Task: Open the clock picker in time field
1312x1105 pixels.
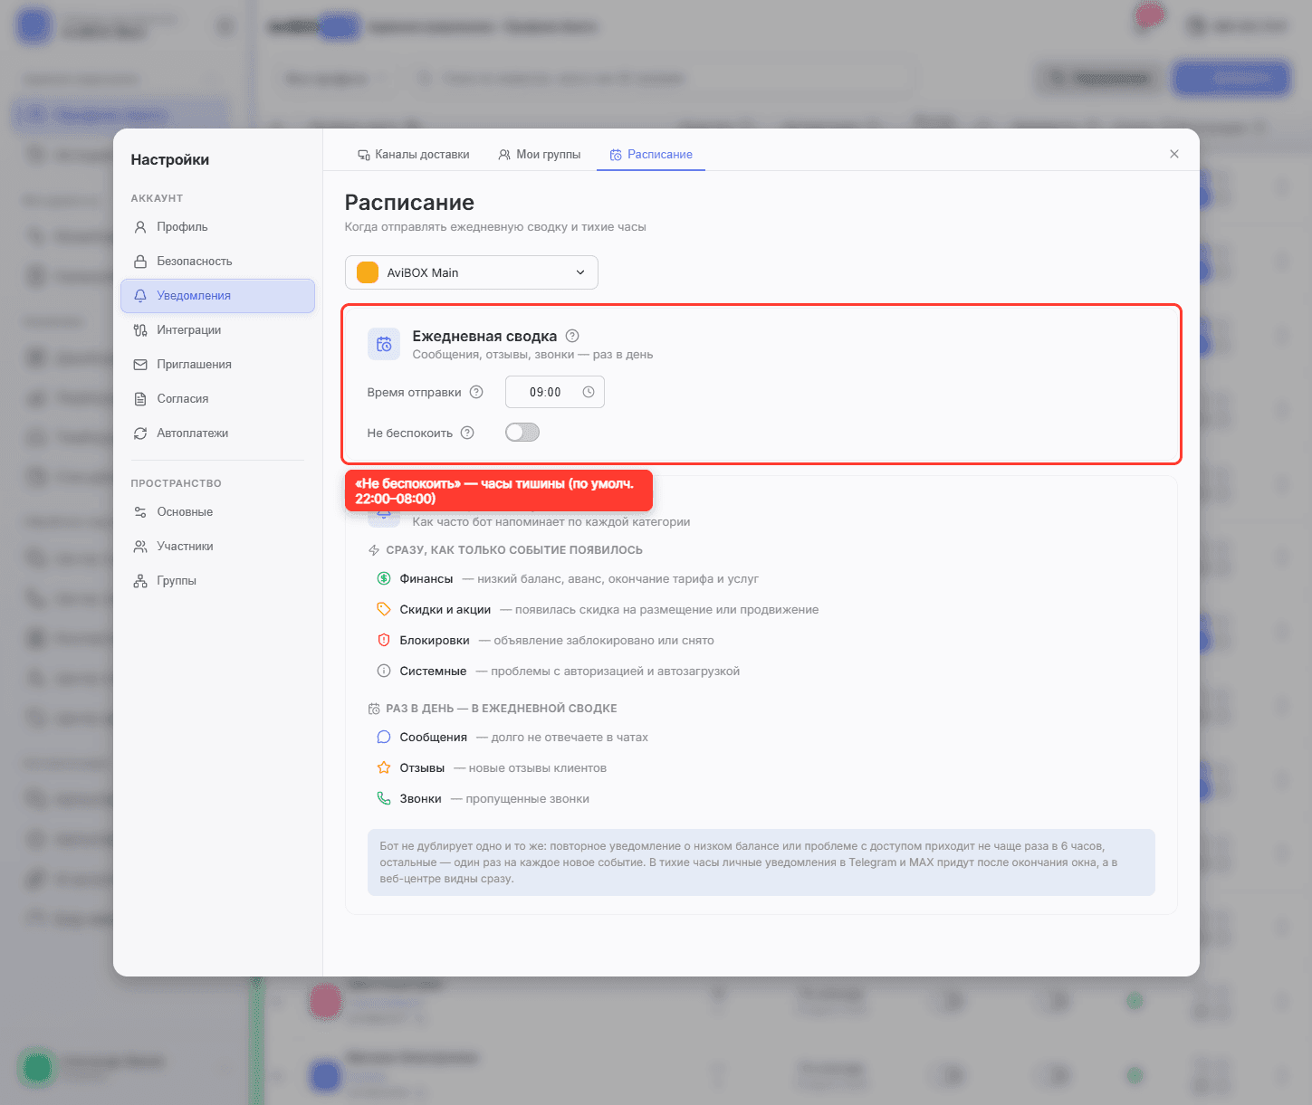Action: pos(589,392)
